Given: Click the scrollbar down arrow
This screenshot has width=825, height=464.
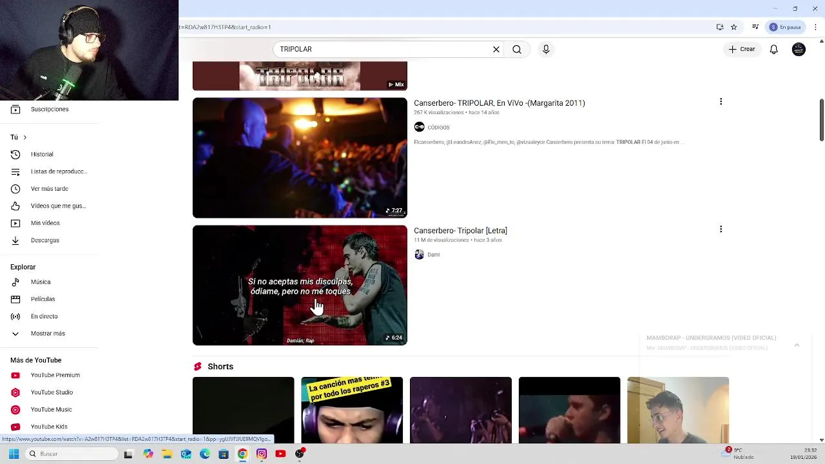Looking at the screenshot, I should pos(821,440).
